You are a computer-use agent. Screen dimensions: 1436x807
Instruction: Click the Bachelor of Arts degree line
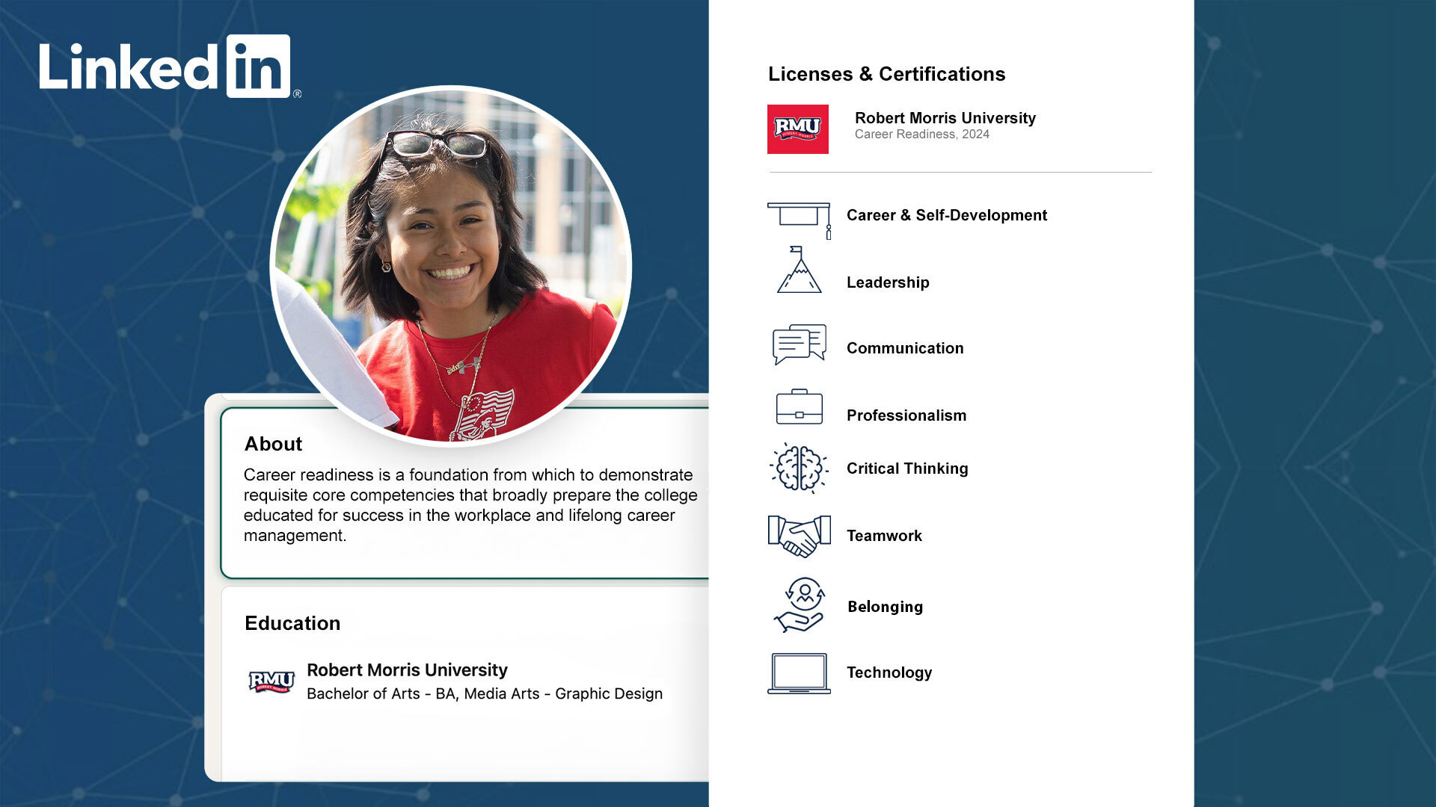(x=485, y=694)
